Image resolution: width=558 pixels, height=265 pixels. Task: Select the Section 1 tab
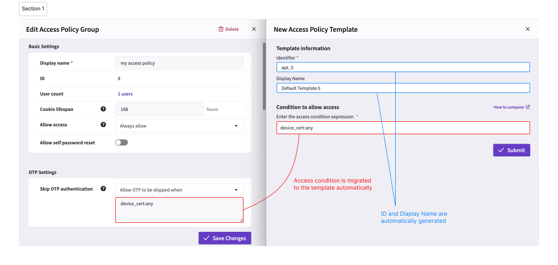click(x=33, y=9)
